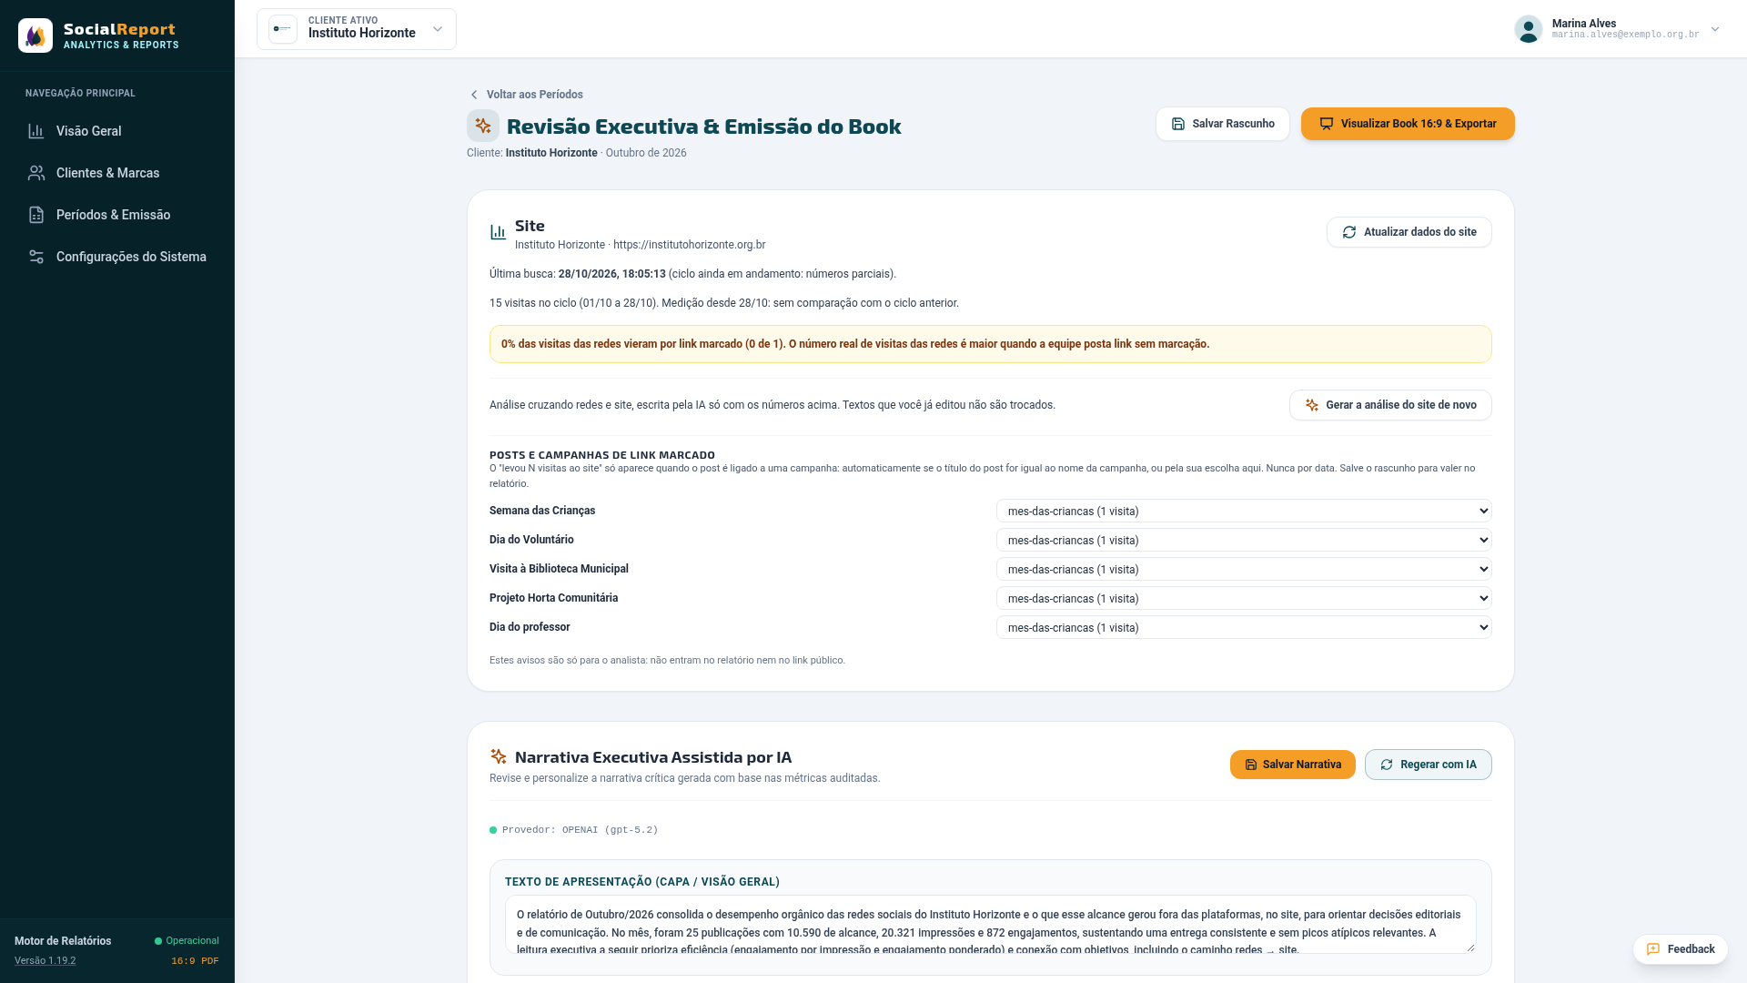Click Salvar Rascunho button
The width and height of the screenshot is (1747, 983).
[x=1223, y=124]
